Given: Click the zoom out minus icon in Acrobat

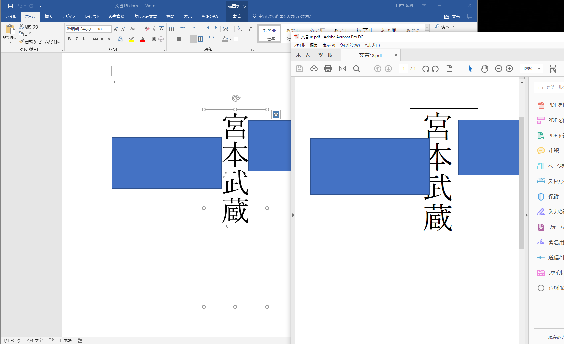Looking at the screenshot, I should point(498,69).
